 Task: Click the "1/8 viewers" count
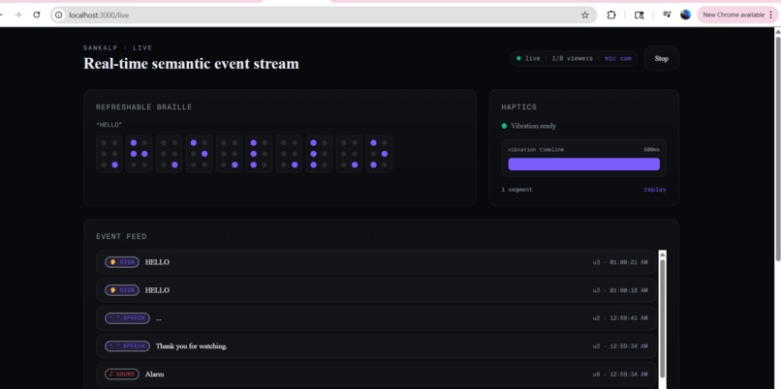pos(573,59)
